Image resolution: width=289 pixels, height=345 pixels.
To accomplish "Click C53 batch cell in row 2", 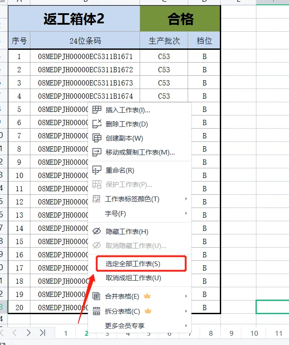I will coord(164,70).
